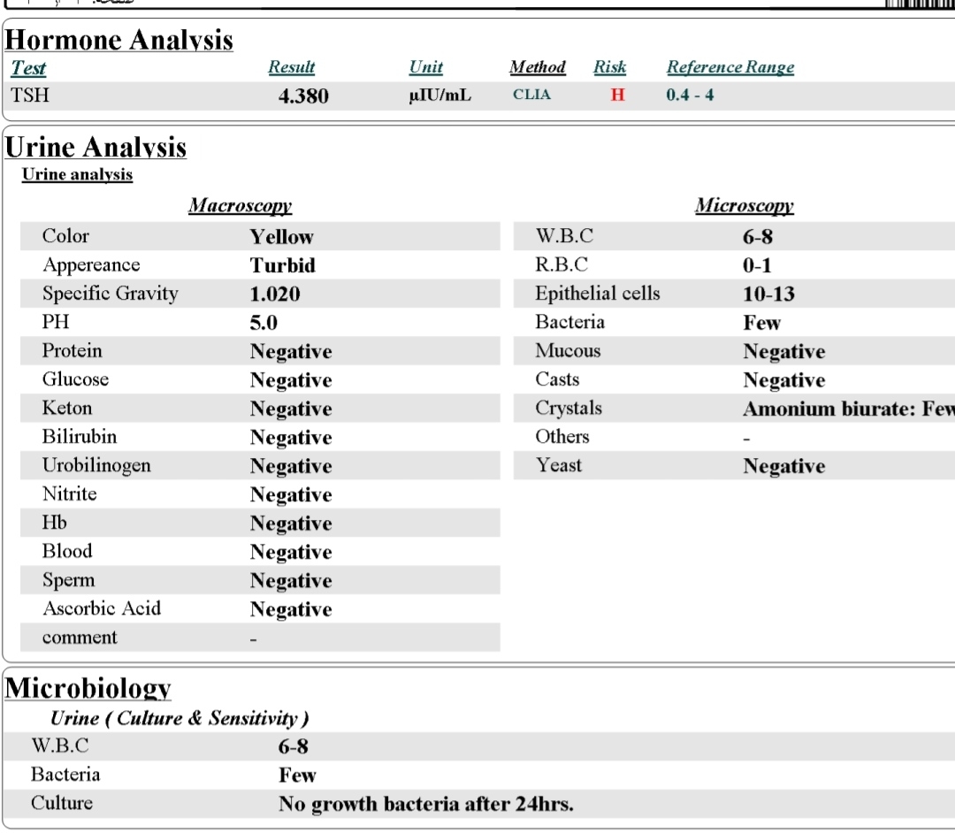Screen dimensions: 955x833
Task: Select the "Blood" row label
Action: [67, 552]
